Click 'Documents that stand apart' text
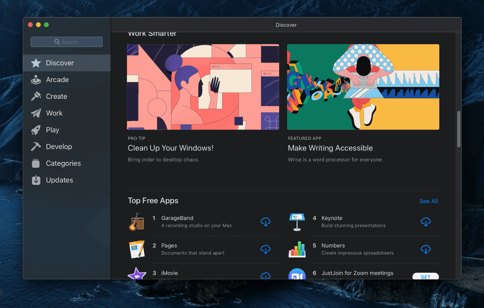This screenshot has width=484, height=308. (x=193, y=253)
